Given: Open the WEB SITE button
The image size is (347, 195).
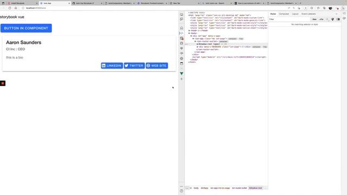Looking at the screenshot, I should pos(157,66).
